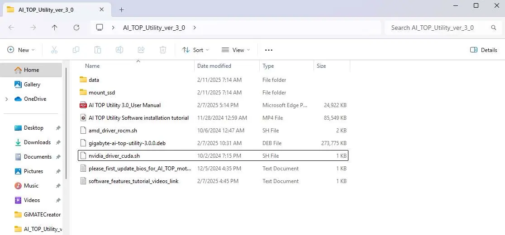This screenshot has height=235, width=505.
Task: Click 'Microsoft Edge P...' type cell
Action: tap(285, 105)
